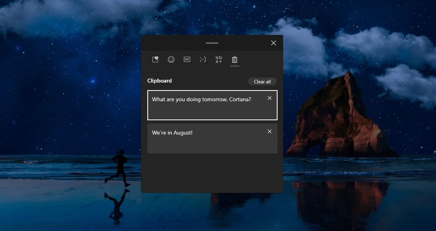436x231 pixels.
Task: View most recently used items
Action: pos(155,59)
